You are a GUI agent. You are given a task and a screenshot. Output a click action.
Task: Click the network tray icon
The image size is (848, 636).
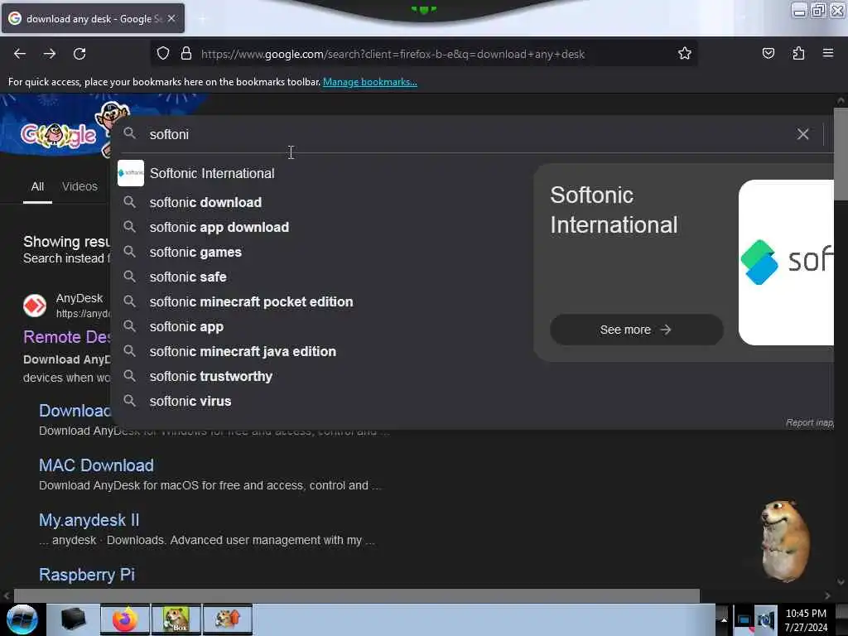[x=744, y=620]
